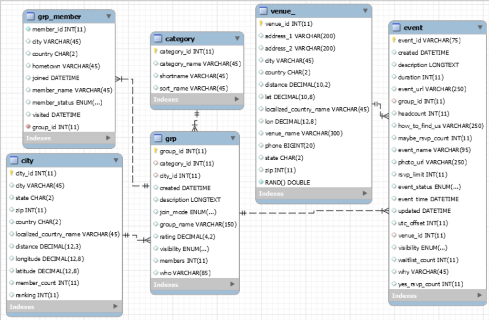Click the primary key icon beside venue_id

point(260,23)
